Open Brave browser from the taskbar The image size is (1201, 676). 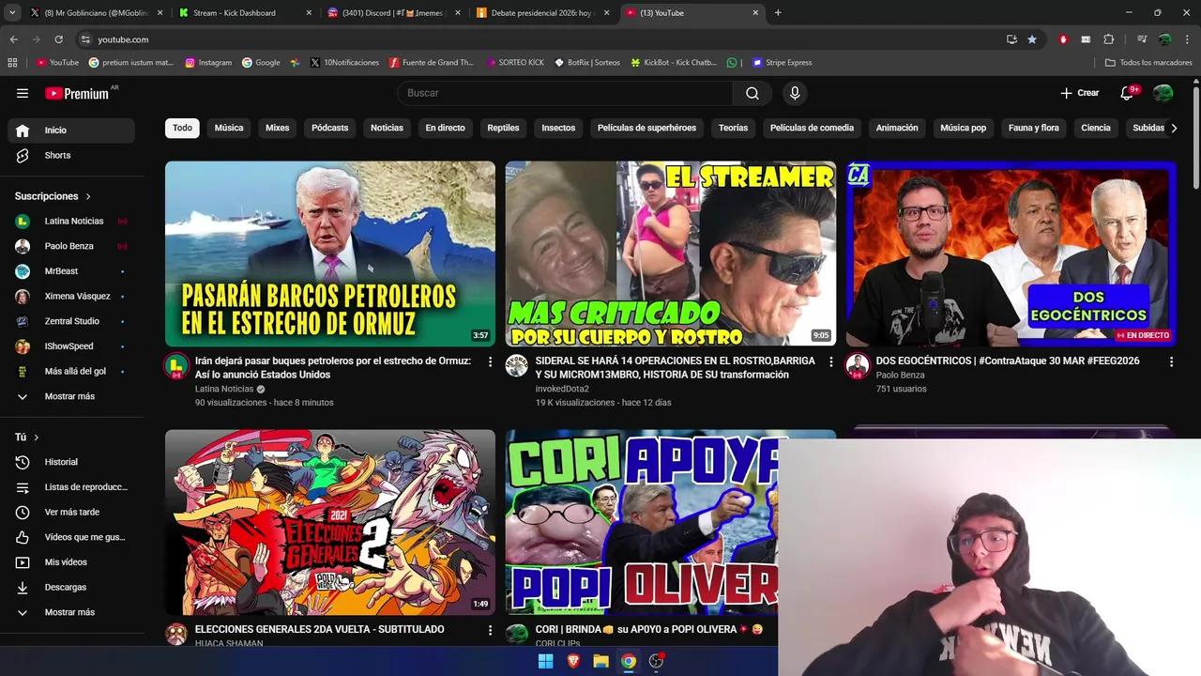(573, 661)
